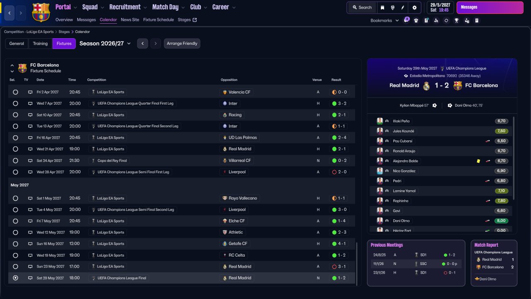531x299 pixels.
Task: Go forward using the navigation arrow
Action: (21, 13)
